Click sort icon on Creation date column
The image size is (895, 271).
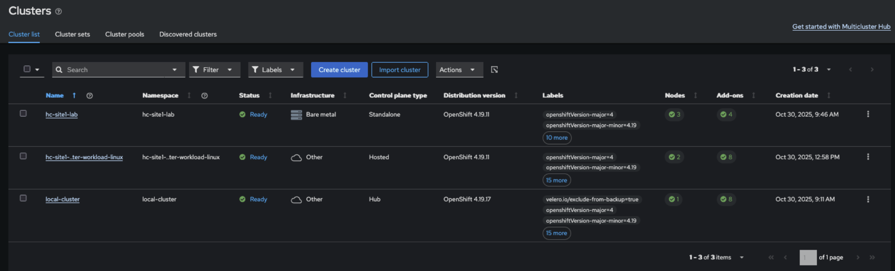click(829, 96)
